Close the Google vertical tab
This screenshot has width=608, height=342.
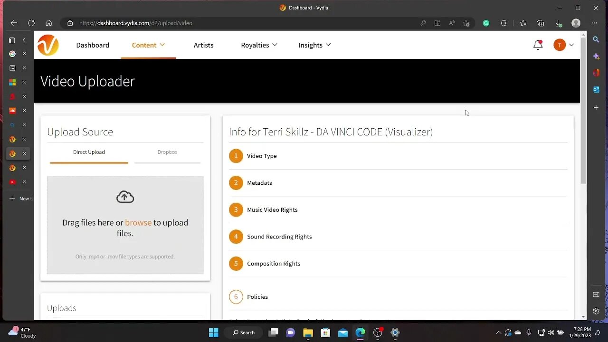pos(24,54)
